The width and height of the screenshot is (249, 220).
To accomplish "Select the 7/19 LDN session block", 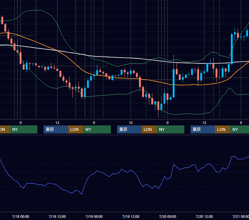I will (149, 129).
